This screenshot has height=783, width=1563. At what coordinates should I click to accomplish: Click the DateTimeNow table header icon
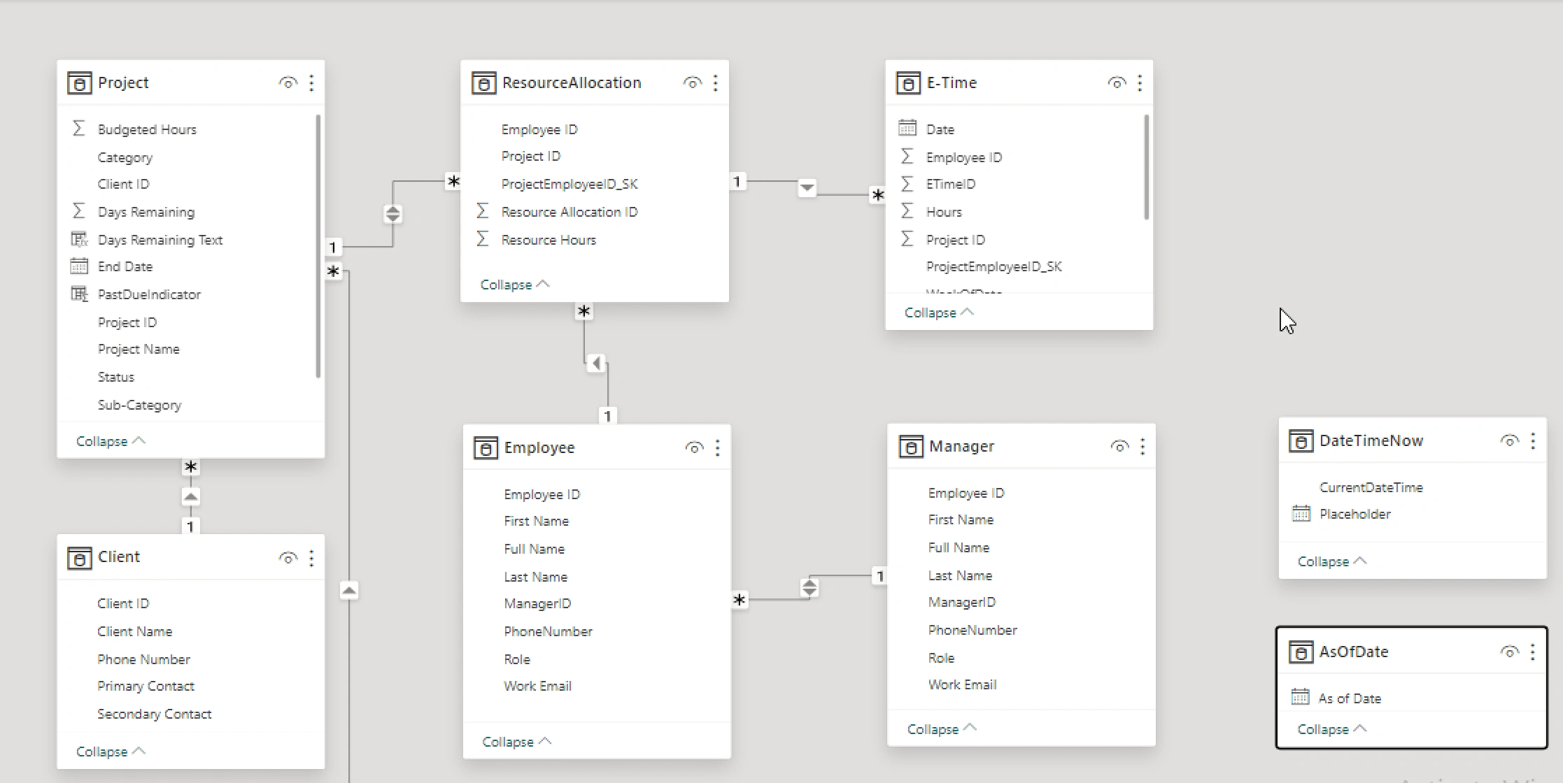tap(1301, 441)
